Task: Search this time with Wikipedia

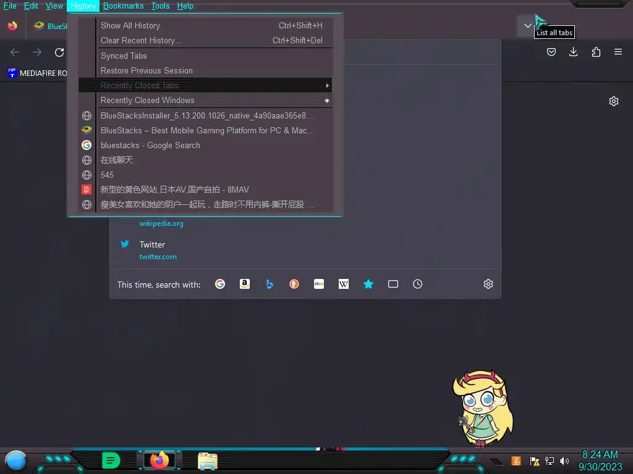Action: pyautogui.click(x=344, y=284)
